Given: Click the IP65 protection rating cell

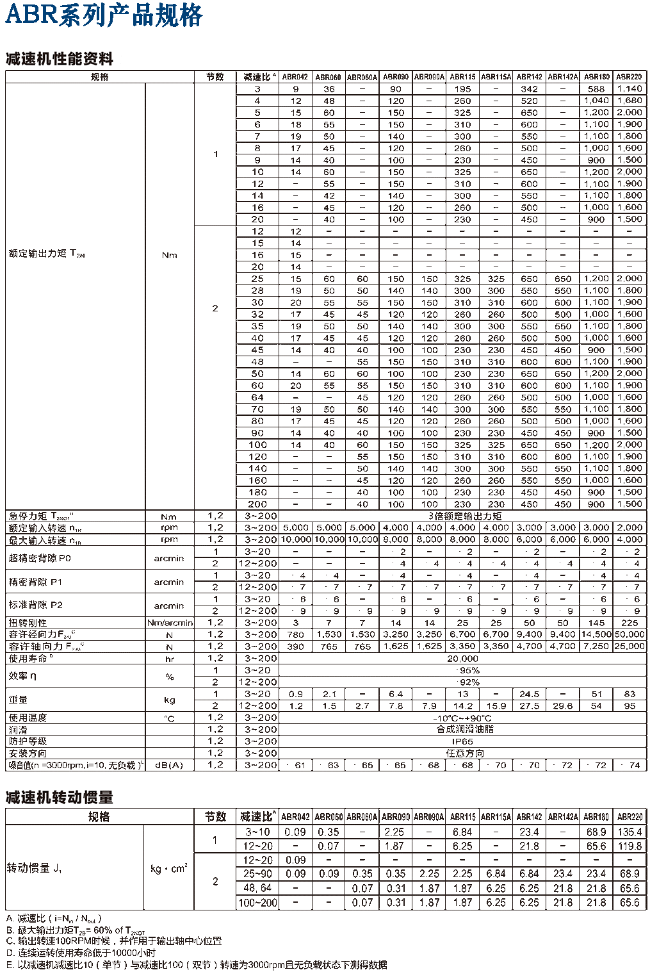Looking at the screenshot, I should 462,741.
